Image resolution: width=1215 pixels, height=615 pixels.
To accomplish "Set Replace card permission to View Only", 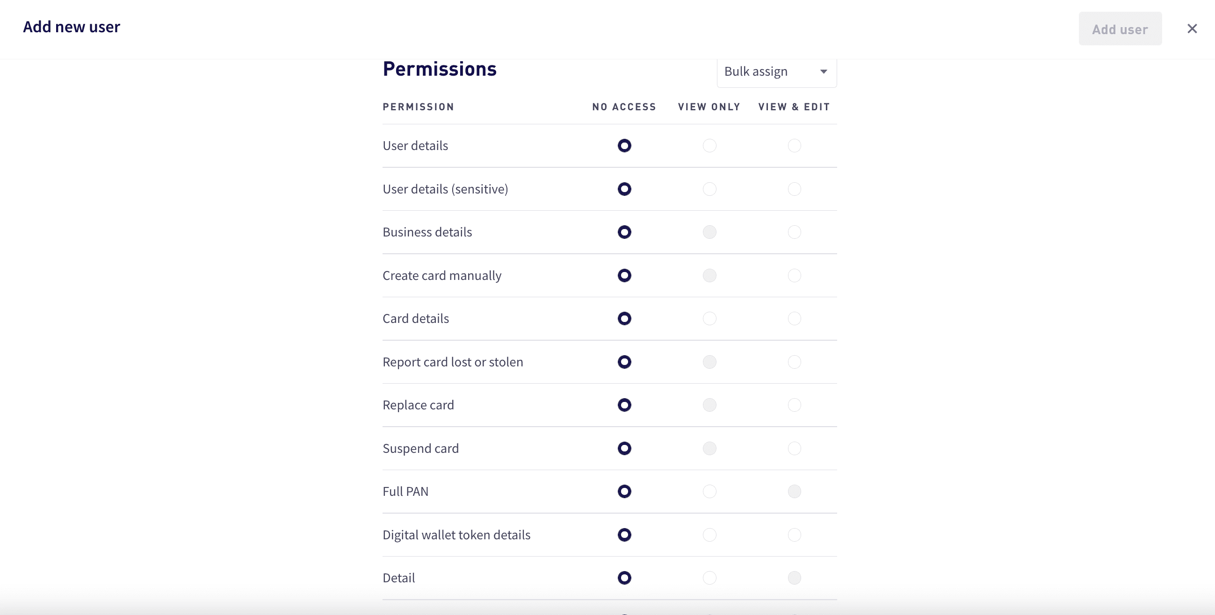I will [x=709, y=405].
